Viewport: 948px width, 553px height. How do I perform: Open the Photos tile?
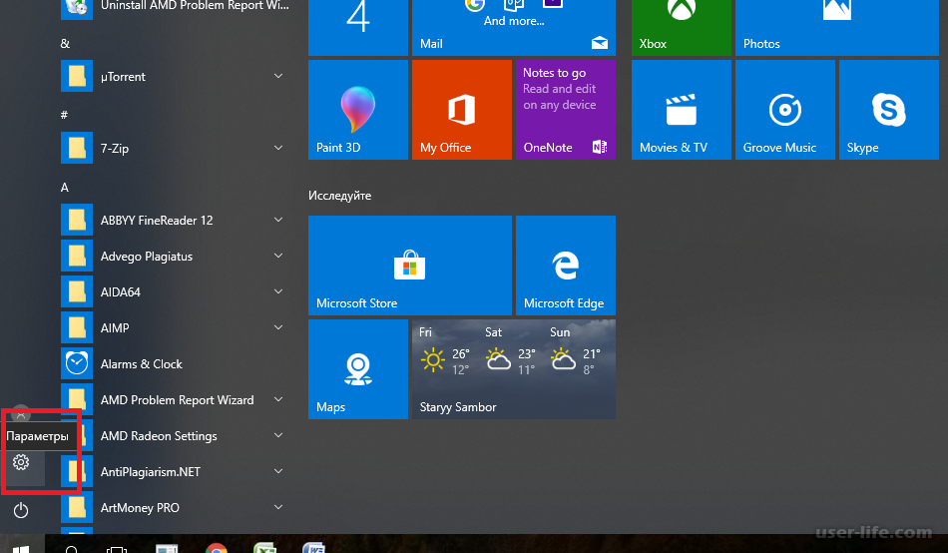click(837, 27)
